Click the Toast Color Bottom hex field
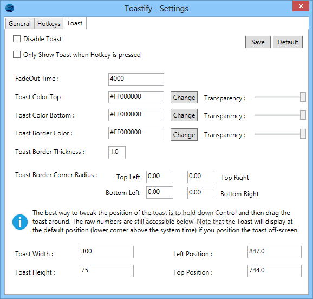Screen dimensions: 313x299 coord(136,115)
